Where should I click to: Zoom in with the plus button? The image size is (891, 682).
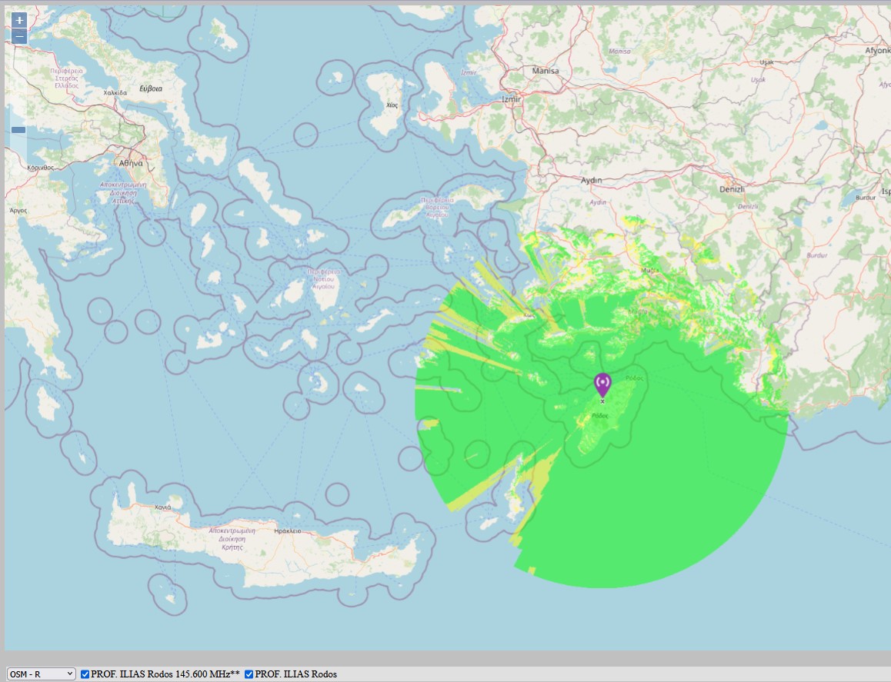pyautogui.click(x=18, y=21)
